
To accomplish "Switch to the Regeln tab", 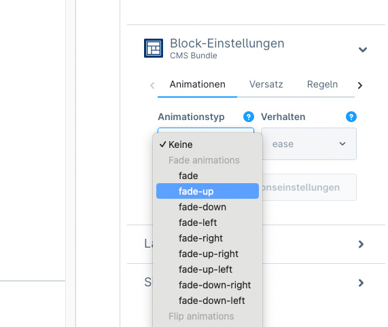I will pos(322,85).
